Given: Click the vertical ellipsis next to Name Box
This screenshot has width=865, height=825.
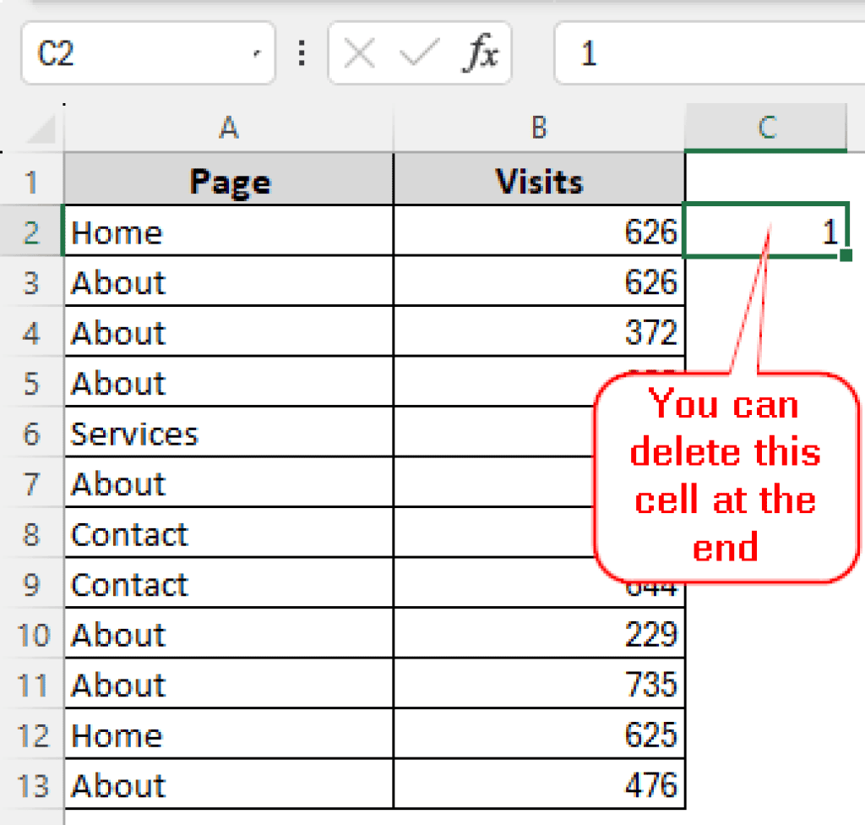Looking at the screenshot, I should point(302,53).
